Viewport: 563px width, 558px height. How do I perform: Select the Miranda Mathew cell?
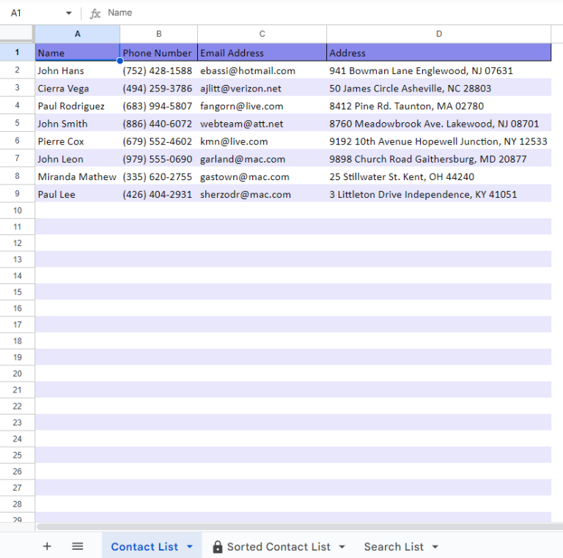[78, 176]
